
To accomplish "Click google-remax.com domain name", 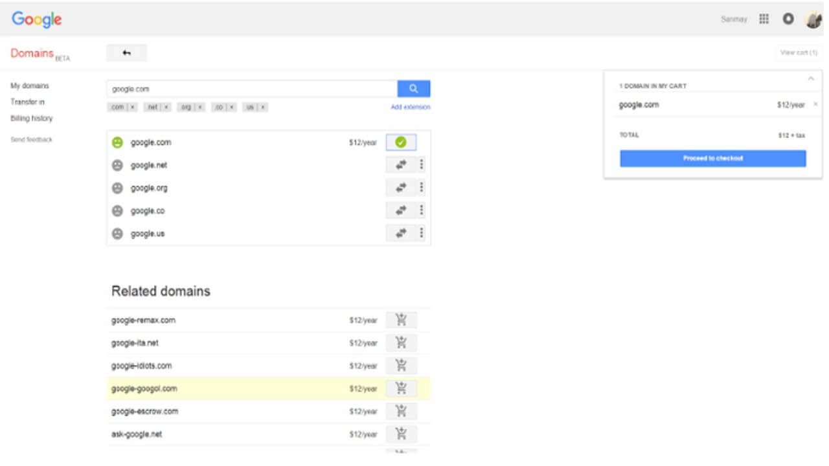I will pos(143,320).
